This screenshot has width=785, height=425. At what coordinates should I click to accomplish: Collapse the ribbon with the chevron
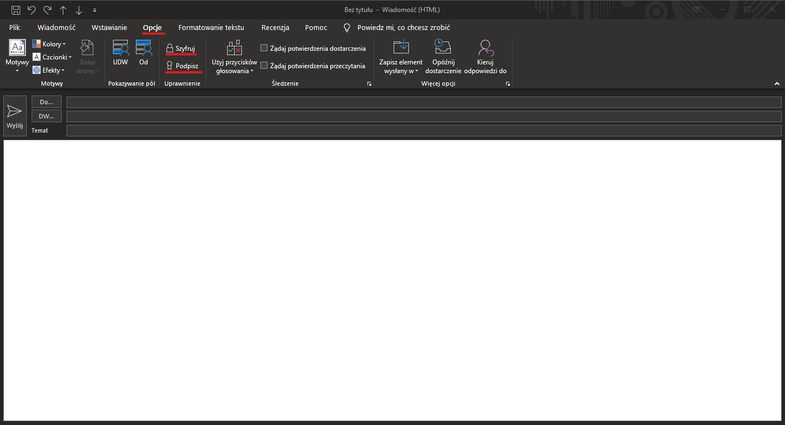(x=777, y=83)
